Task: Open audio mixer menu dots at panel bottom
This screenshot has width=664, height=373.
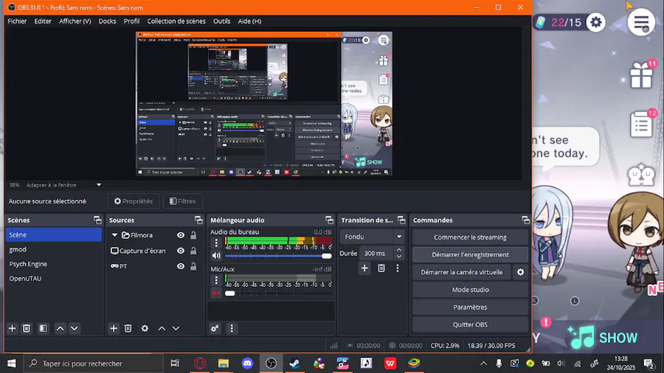Action: [232, 328]
